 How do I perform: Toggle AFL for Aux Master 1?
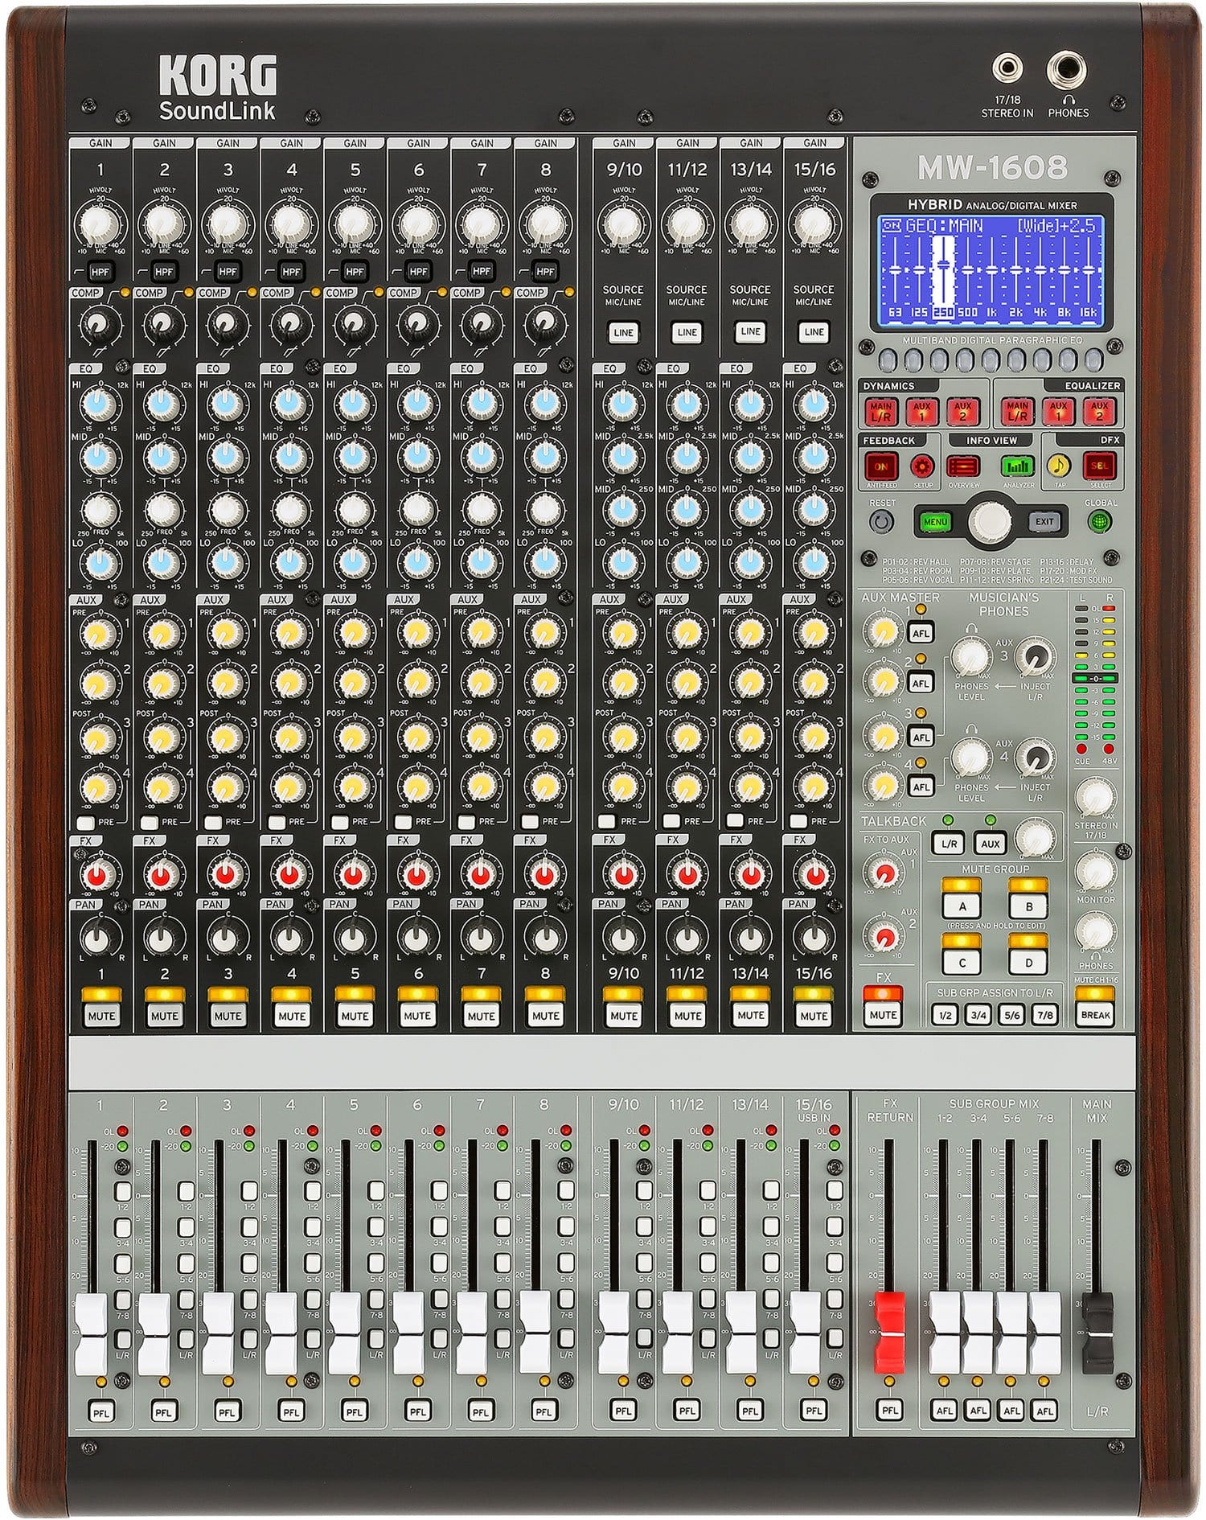(921, 633)
